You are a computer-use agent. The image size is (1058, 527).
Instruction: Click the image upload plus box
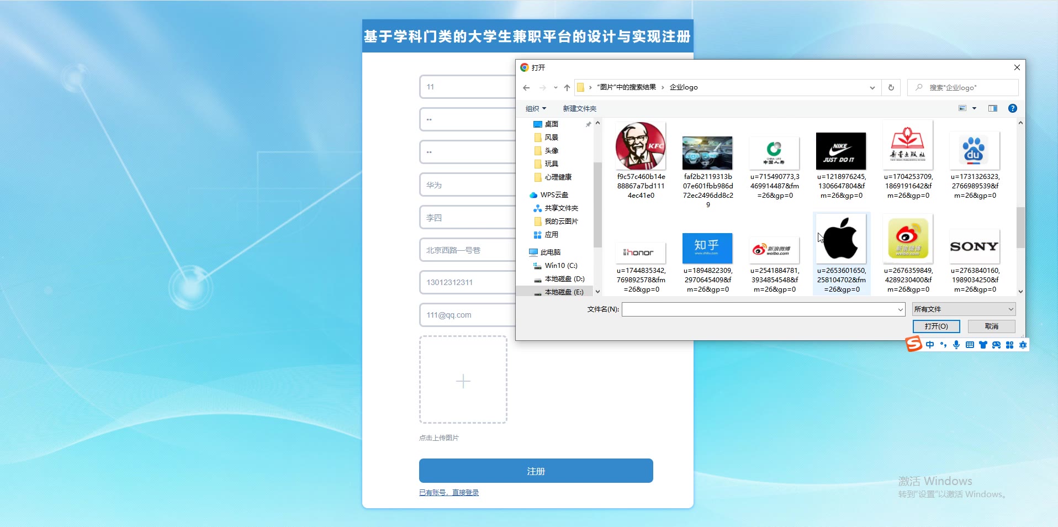pyautogui.click(x=463, y=380)
